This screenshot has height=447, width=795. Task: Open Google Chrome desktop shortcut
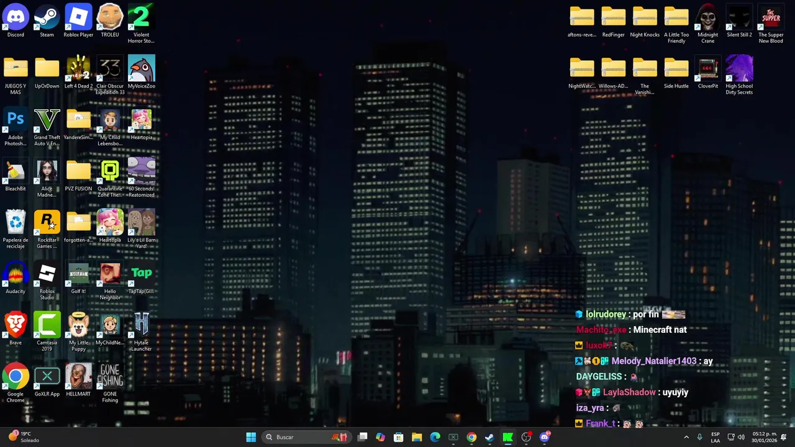tap(16, 384)
